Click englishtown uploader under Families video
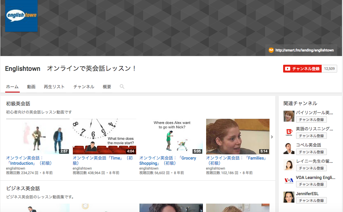The height and width of the screenshot is (212, 343). pyautogui.click(x=216, y=168)
